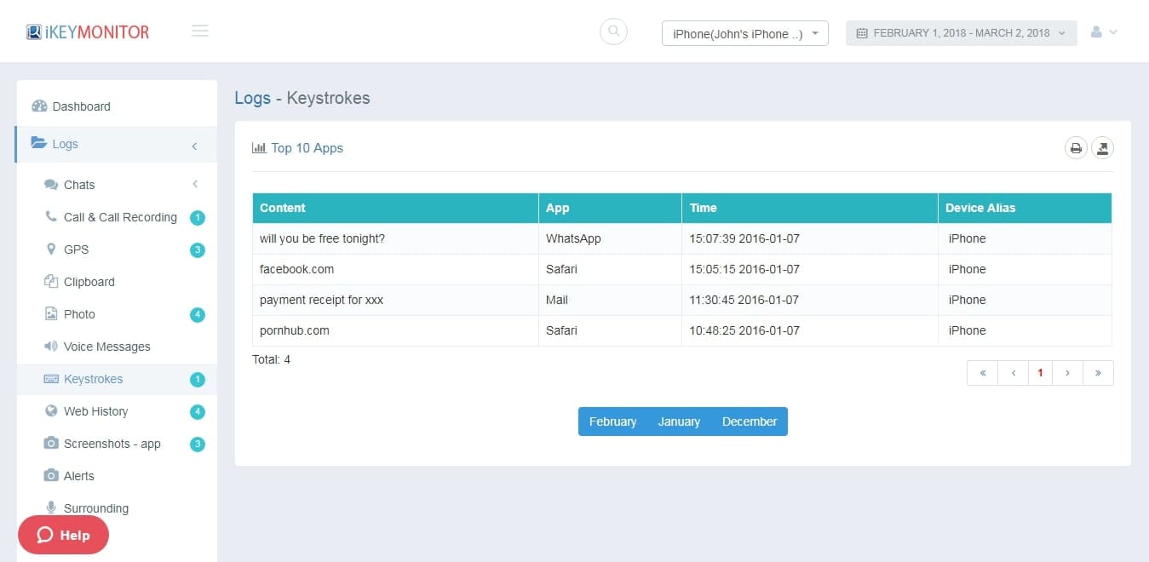
Task: Switch to February logs
Action: (x=613, y=421)
